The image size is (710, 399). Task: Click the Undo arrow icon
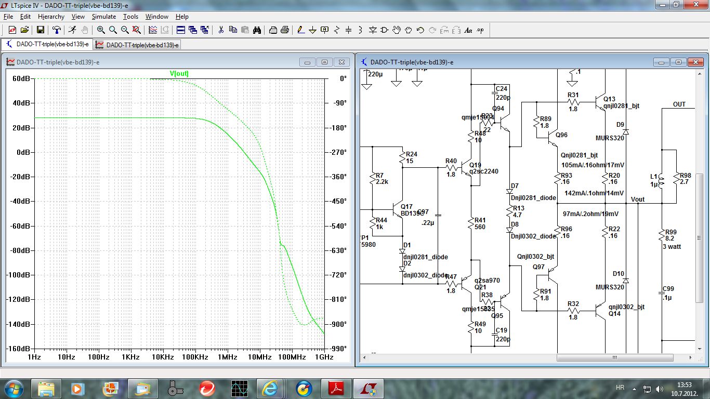tap(420, 30)
